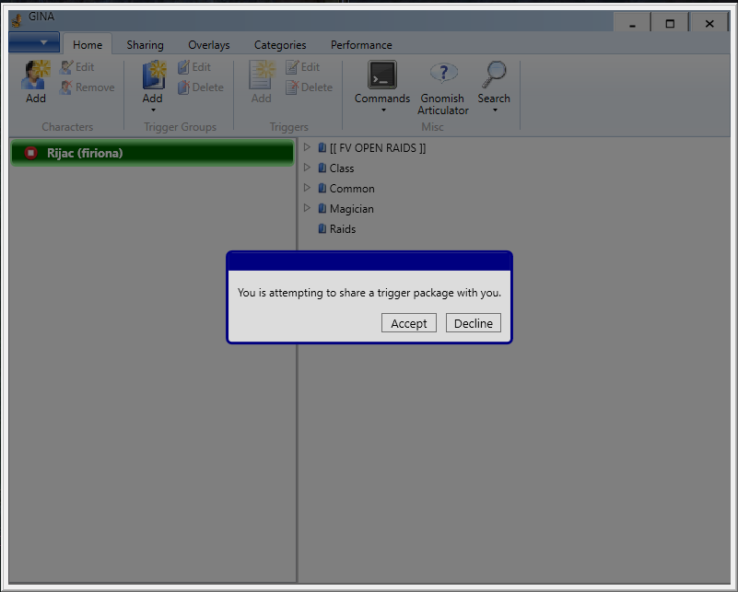Open the Performance tab
Image resolution: width=738 pixels, height=592 pixels.
pyautogui.click(x=361, y=45)
